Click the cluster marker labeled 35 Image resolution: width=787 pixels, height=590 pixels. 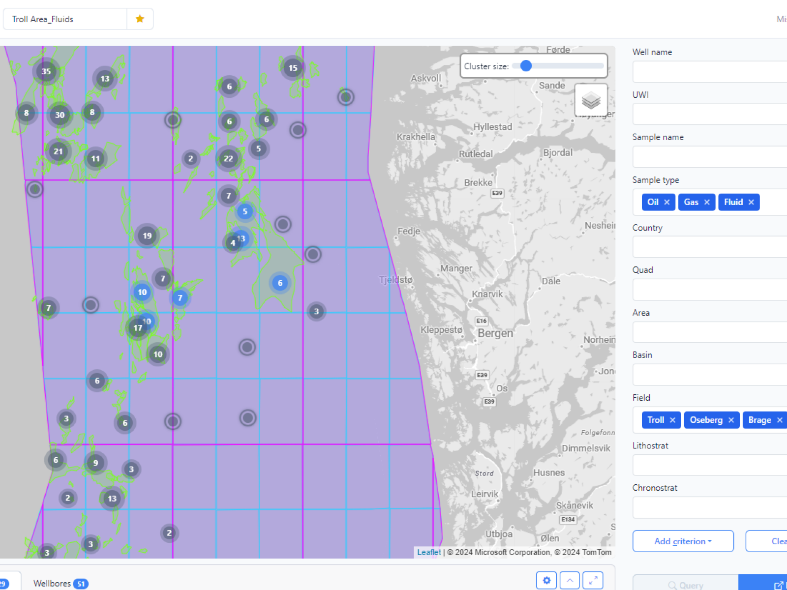(x=46, y=71)
